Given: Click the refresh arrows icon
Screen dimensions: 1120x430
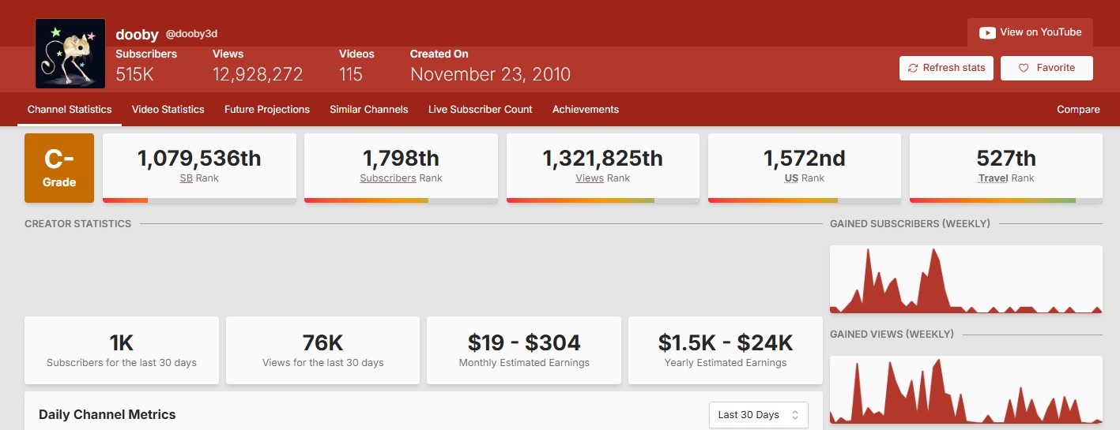Looking at the screenshot, I should (913, 68).
